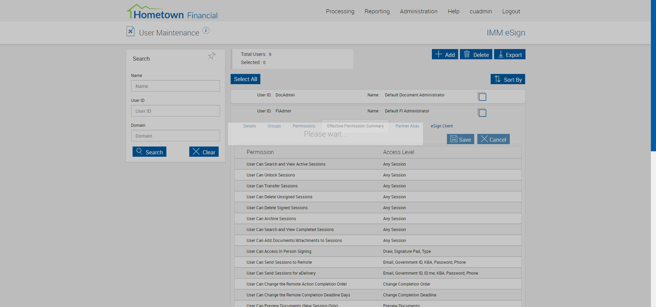Open the cuadmin account menu

(481, 11)
